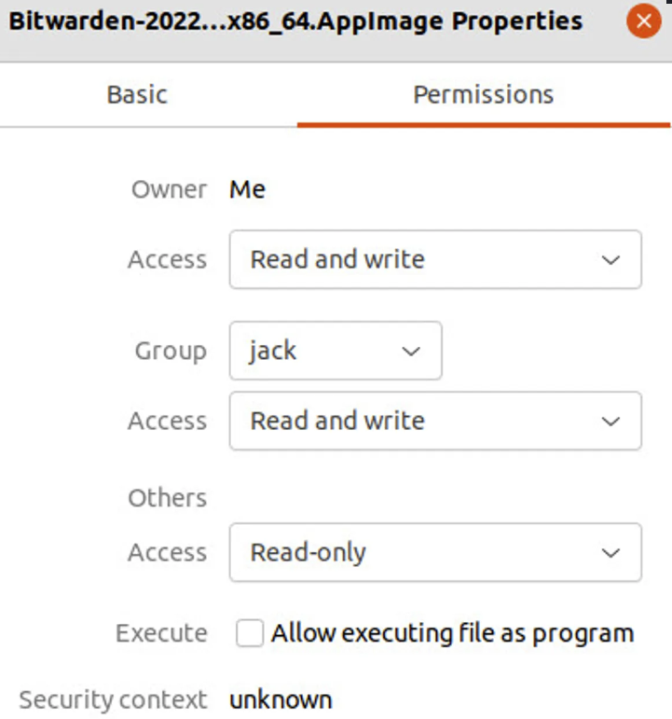Click the chevron arrow in Owner Access combo
Screen dimensions: 672x719
tap(610, 260)
